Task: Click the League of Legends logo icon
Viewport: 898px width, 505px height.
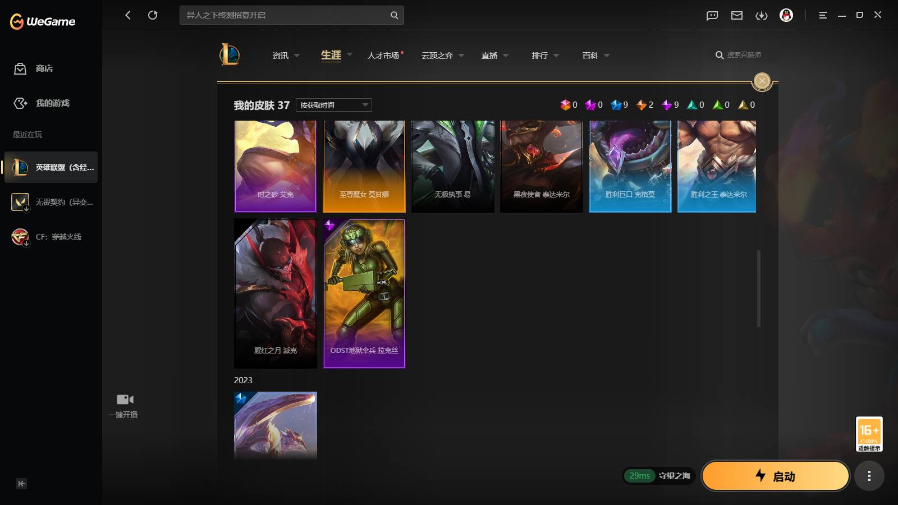Action: pos(230,54)
